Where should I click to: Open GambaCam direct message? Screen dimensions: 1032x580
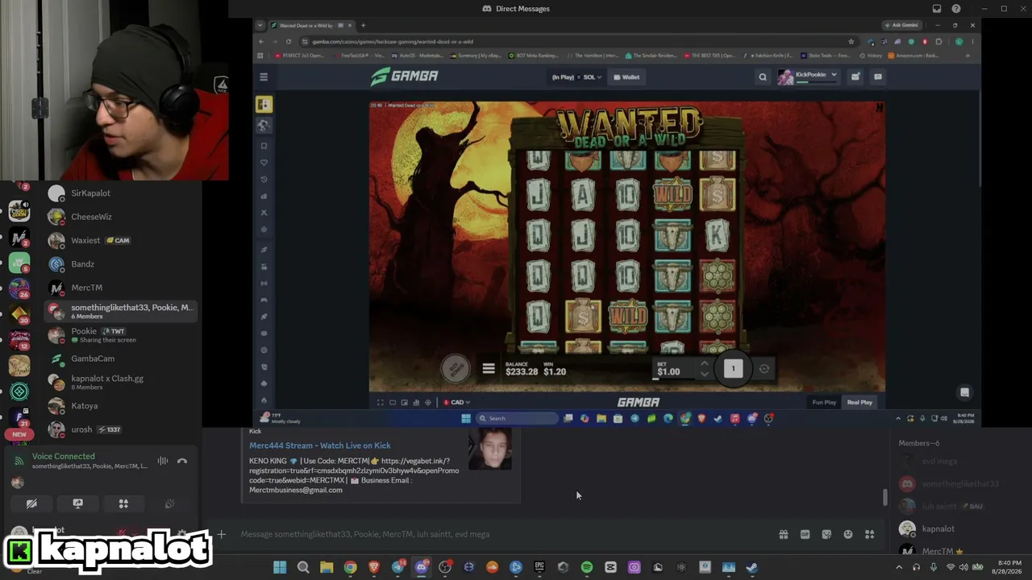pos(121,358)
